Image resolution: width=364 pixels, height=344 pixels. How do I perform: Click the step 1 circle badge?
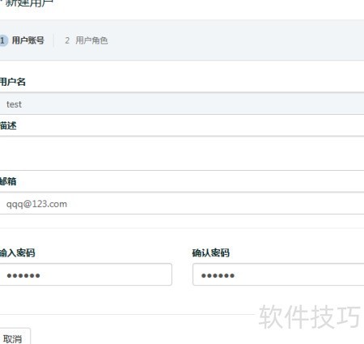(x=3, y=40)
